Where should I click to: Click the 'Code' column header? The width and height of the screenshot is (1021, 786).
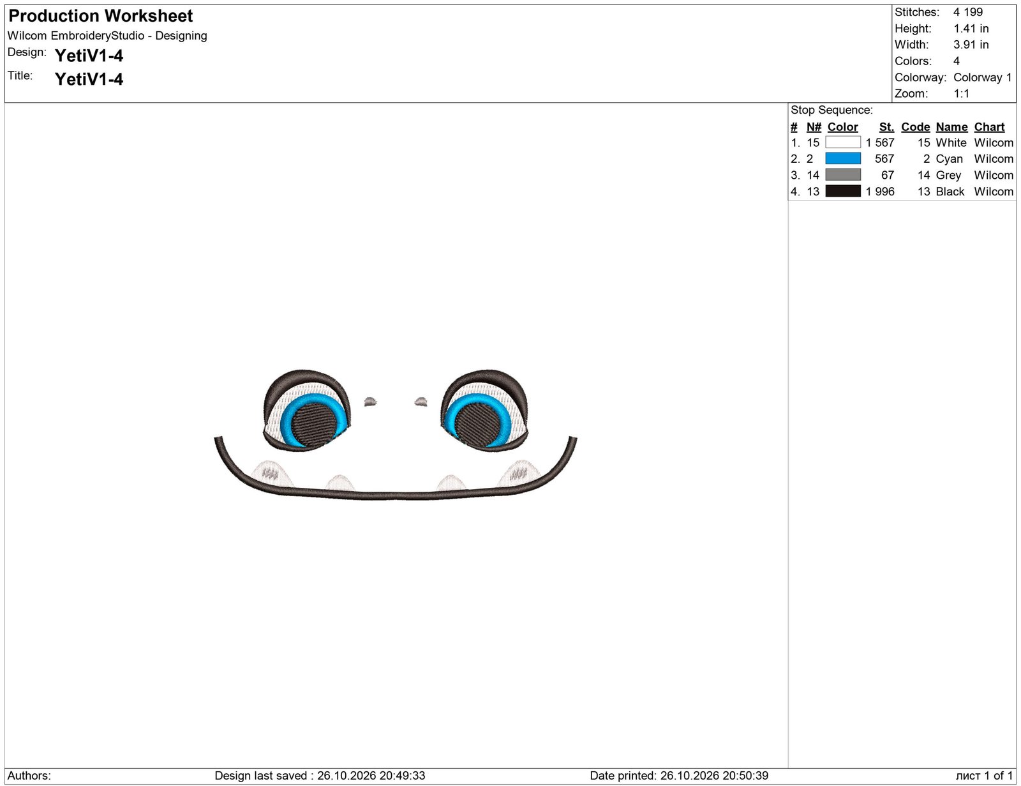tap(916, 127)
